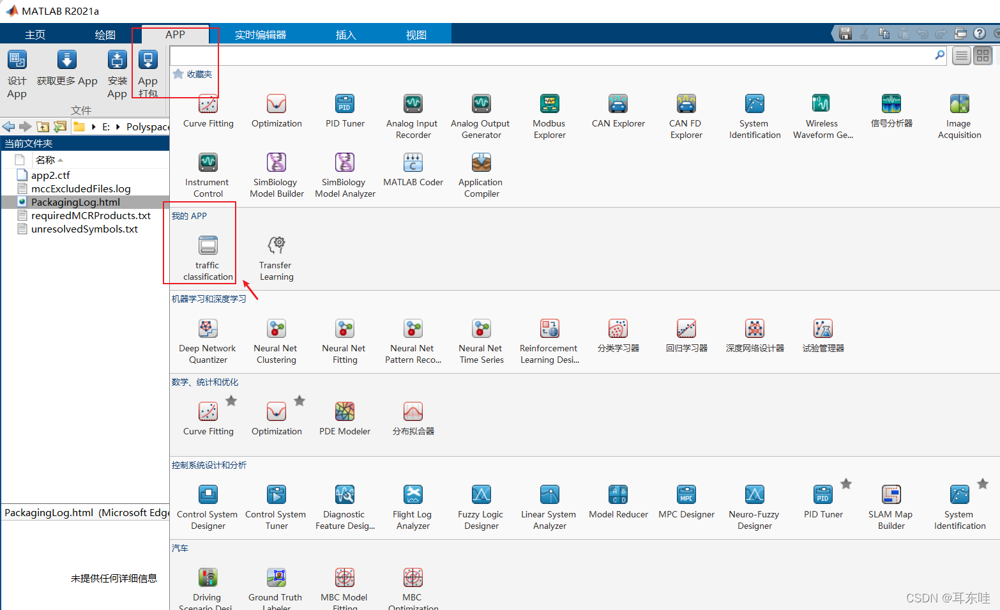Go back in folder history
This screenshot has height=610, width=1000.
tap(9, 126)
